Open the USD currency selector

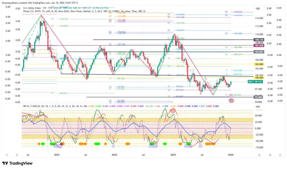pyautogui.click(x=258, y=9)
